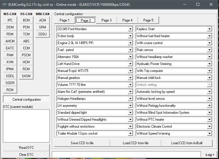The width and height of the screenshot is (219, 159).
Task: Open the SASM module button
Action: (26, 76)
